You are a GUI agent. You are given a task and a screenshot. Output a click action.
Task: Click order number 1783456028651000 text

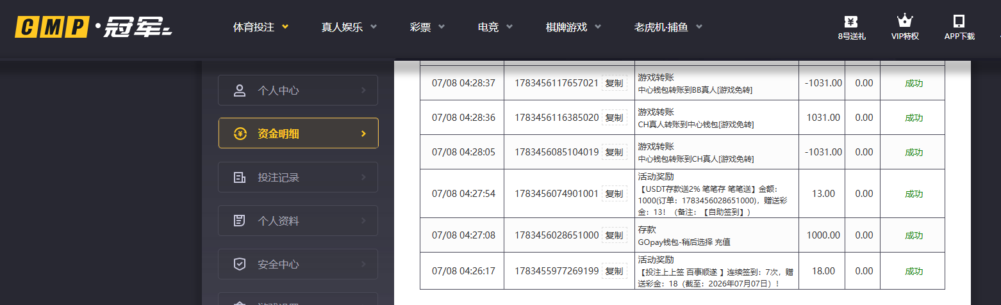coord(556,235)
